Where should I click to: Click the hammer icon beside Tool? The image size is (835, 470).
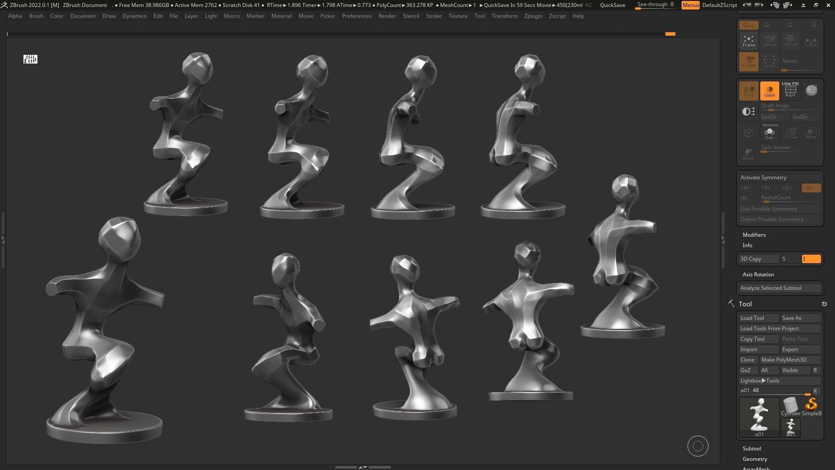pos(731,303)
